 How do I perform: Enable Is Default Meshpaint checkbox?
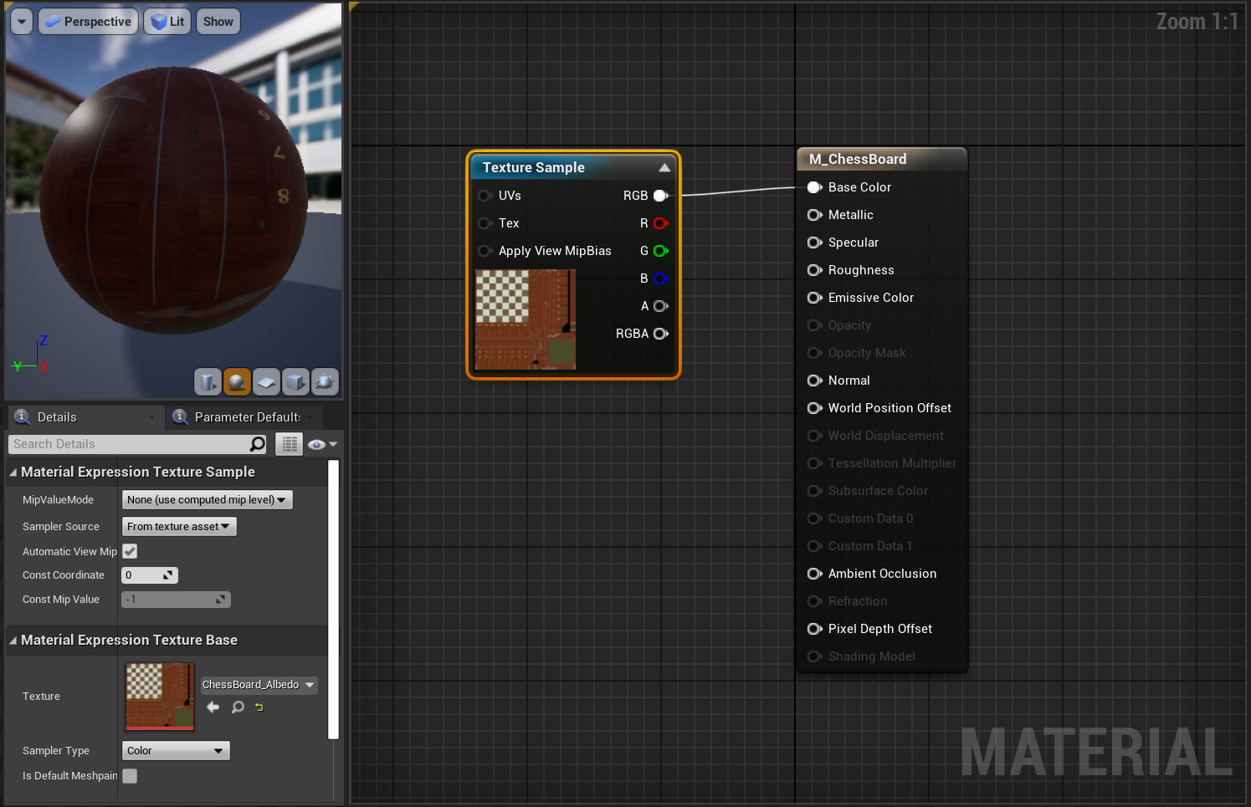[x=130, y=776]
